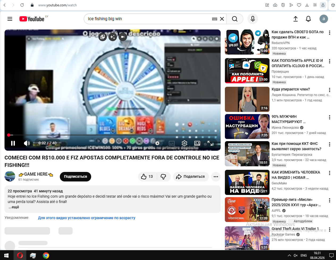Screen dimensions: 336x260
Task: Start voice search with the microphone
Action: pyautogui.click(x=253, y=19)
